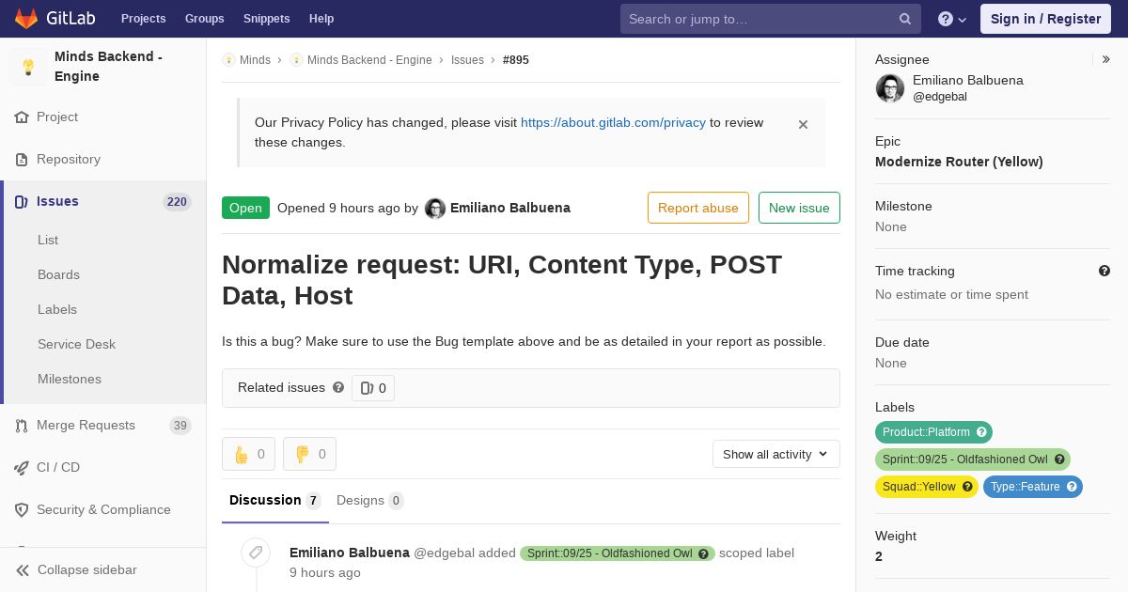Open Merge Requests in the sidebar
Screen dimensions: 1128x592
86,426
